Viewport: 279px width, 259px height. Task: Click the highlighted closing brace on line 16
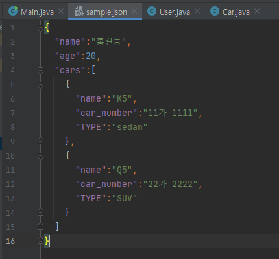[x=47, y=241]
